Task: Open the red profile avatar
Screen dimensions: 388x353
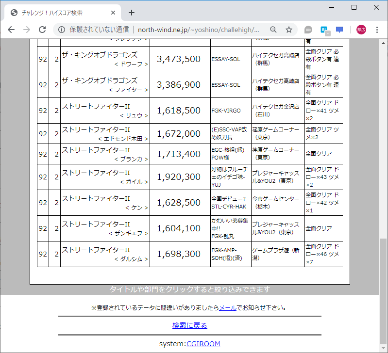Action: click(361, 30)
